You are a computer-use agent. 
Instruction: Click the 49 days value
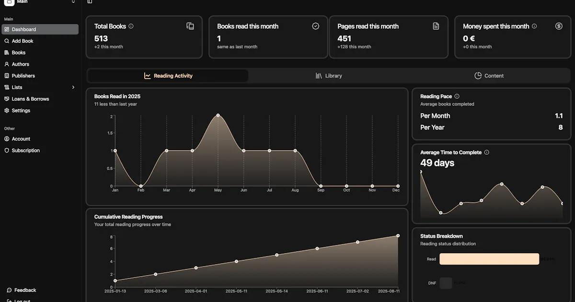pos(437,163)
